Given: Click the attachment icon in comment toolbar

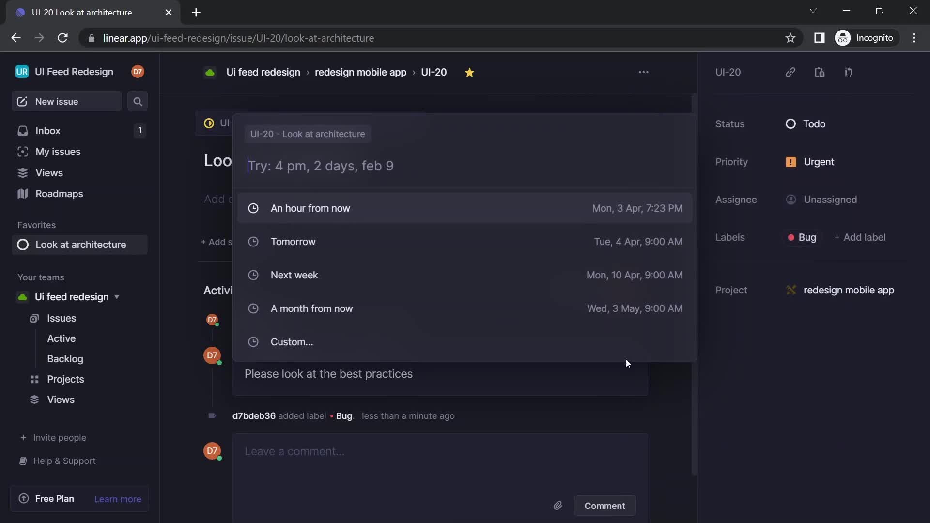Looking at the screenshot, I should click(557, 506).
